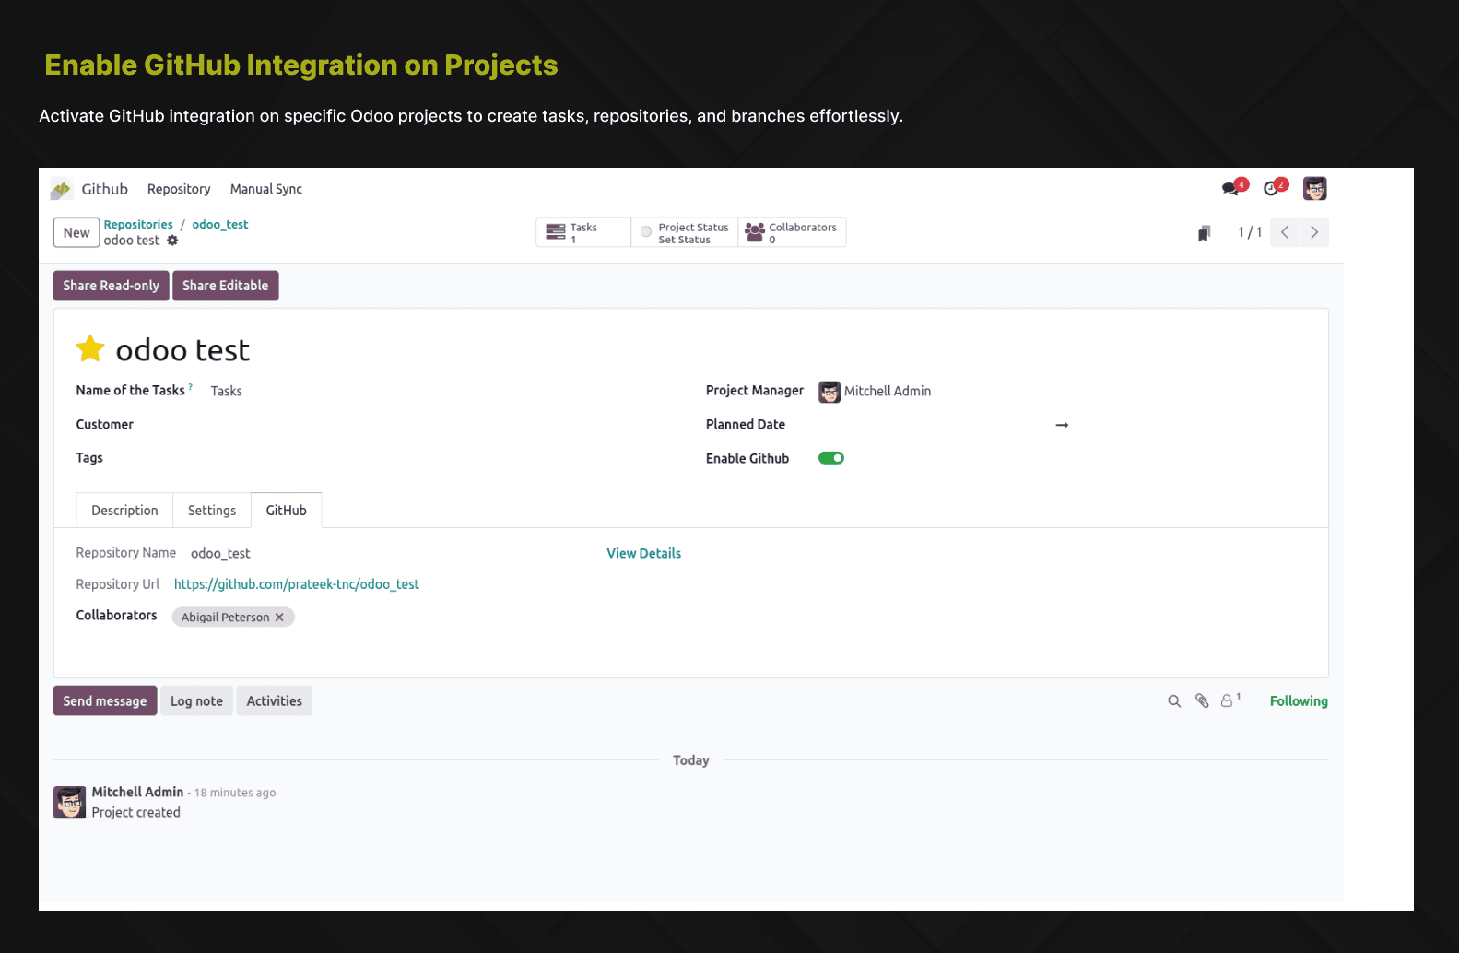Click the bookmark icon near pager
This screenshot has height=953, width=1459.
pyautogui.click(x=1204, y=233)
